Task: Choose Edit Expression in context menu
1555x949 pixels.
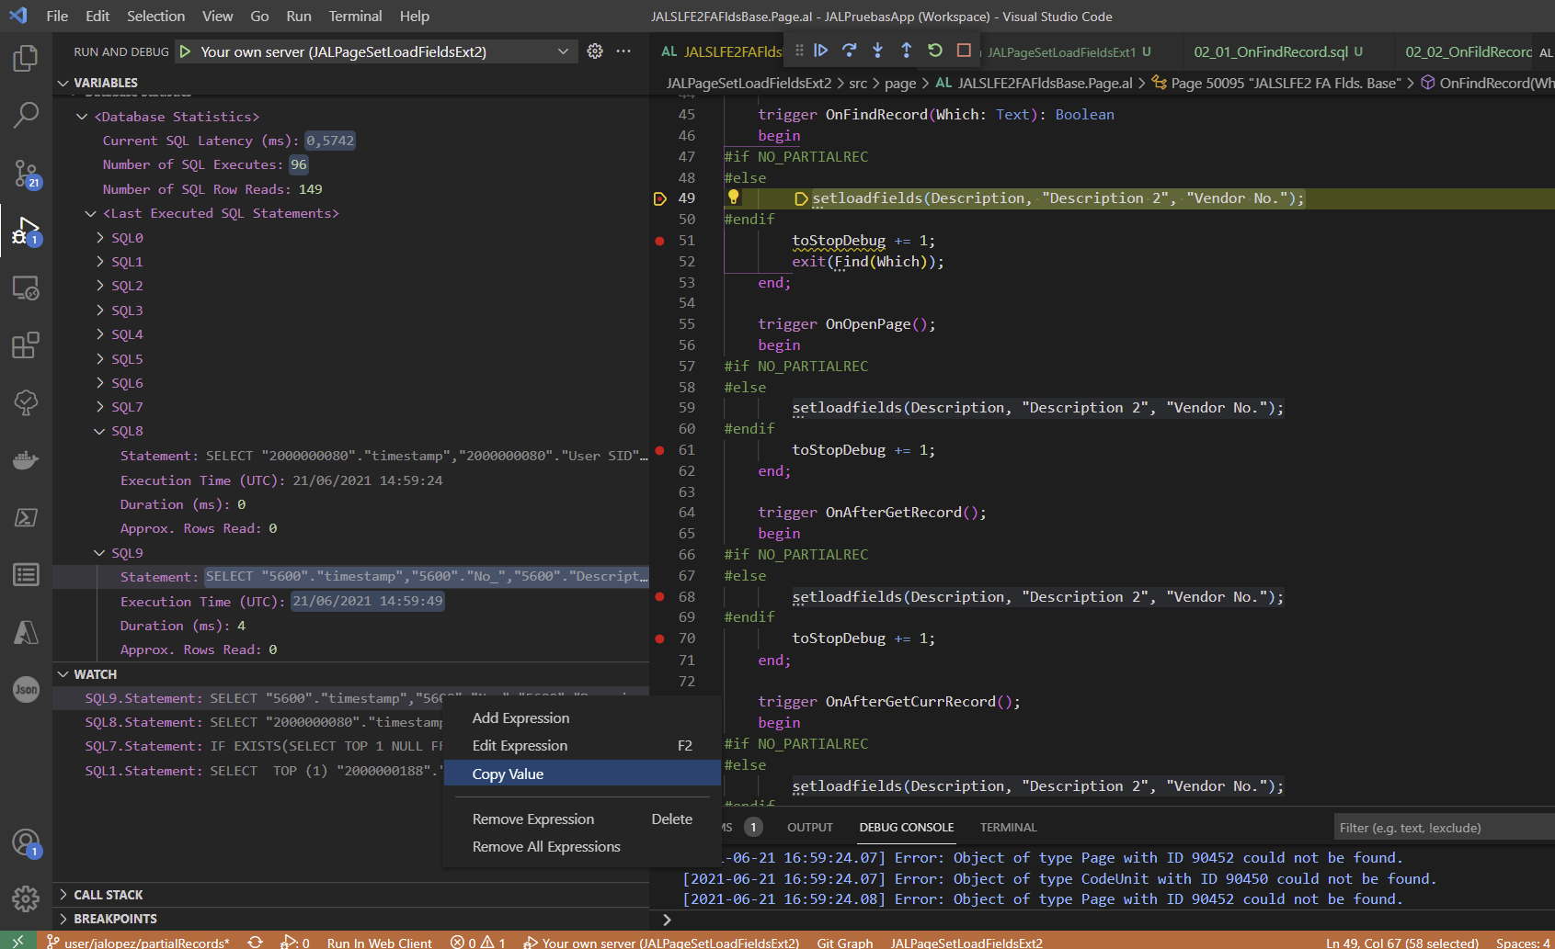Action: click(x=582, y=745)
